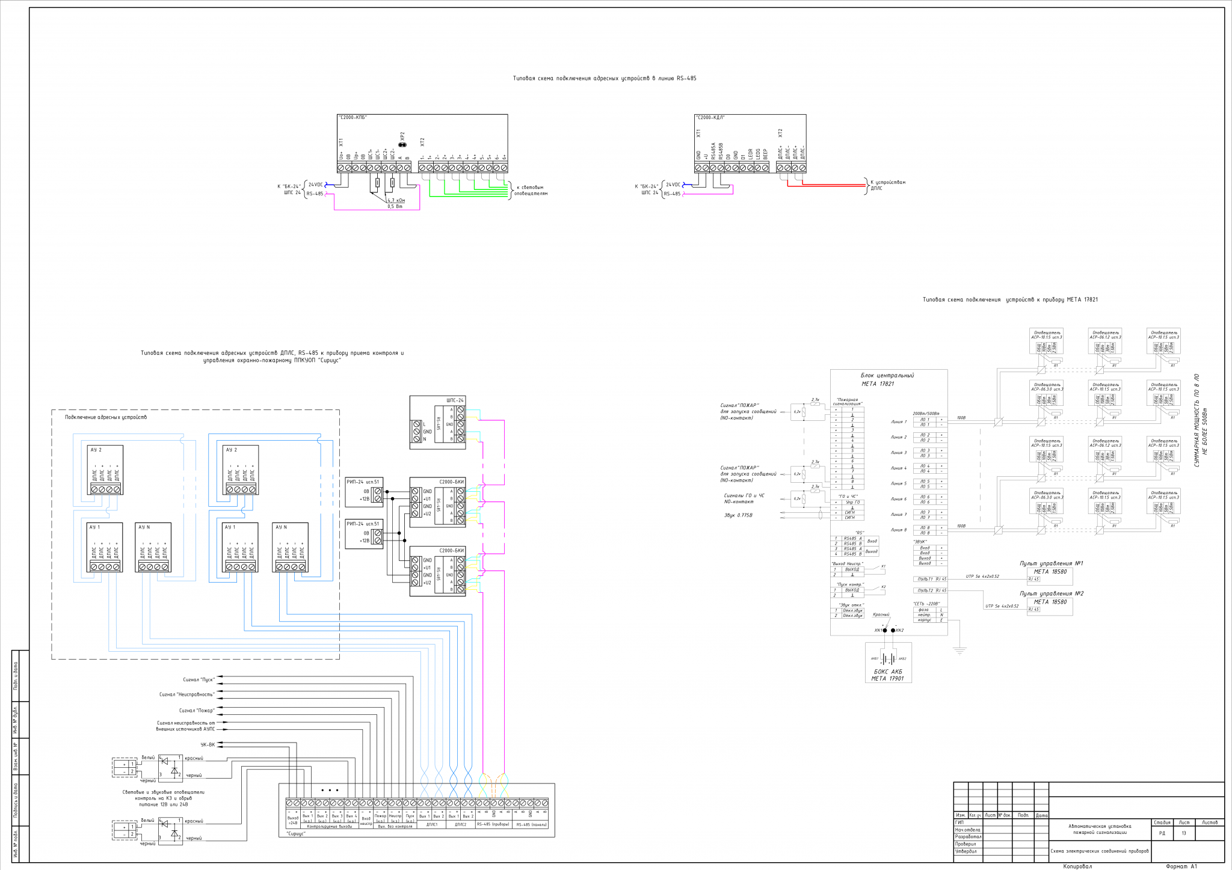This screenshot has height=870, width=1232.
Task: Click the "Контролируемые выходы" terminal group label
Action: 330,827
